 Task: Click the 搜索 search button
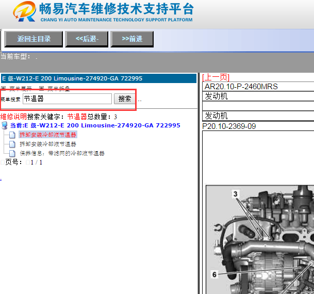(x=125, y=99)
